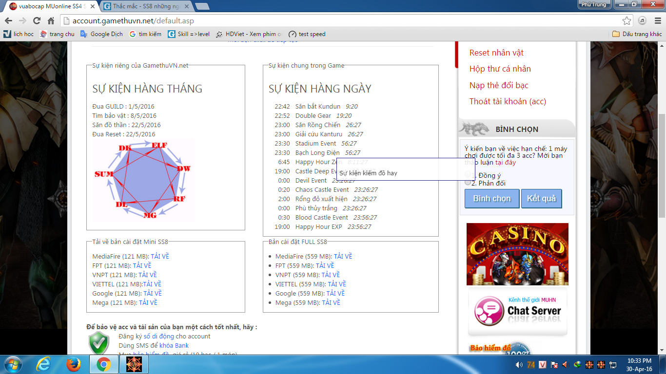Click Chrome taskbar icon
Screen dimensions: 666x374
pos(103,364)
